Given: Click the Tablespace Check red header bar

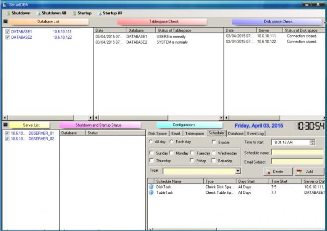Looking at the screenshot, I should coord(161,22).
